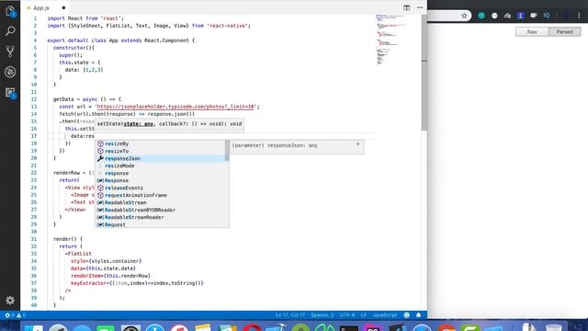588x331 pixels.
Task: Click the 'render() {' text on line 31
Action: [x=67, y=239]
